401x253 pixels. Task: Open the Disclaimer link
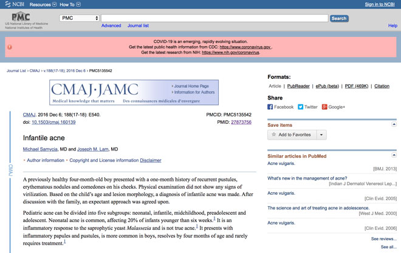[151, 160]
